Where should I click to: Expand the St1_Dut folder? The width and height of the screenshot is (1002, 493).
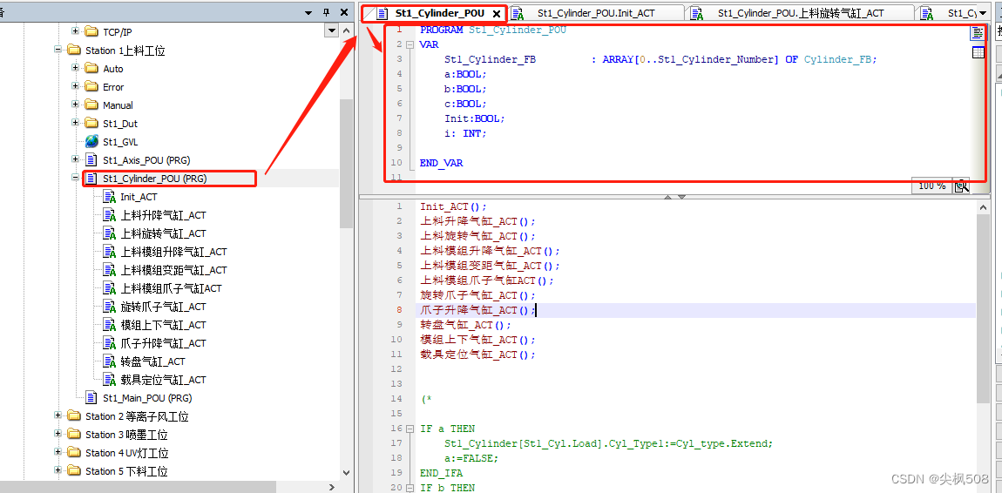coord(76,123)
